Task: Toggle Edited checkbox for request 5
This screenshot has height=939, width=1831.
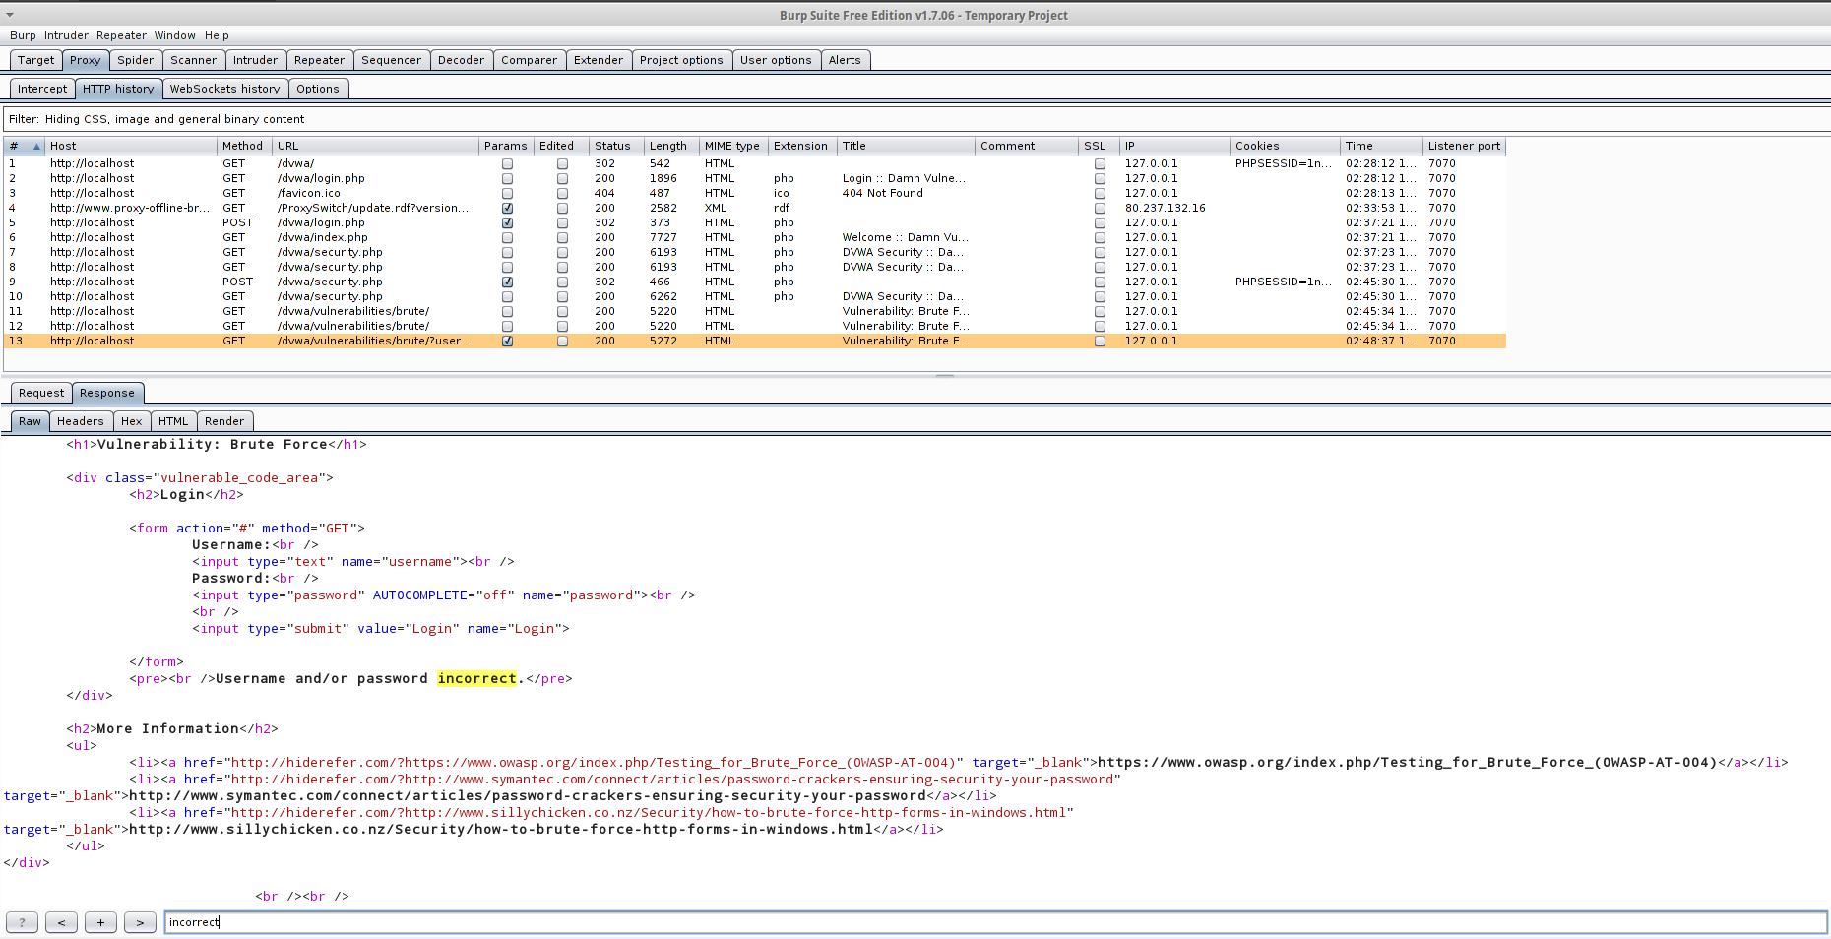Action: tap(562, 222)
